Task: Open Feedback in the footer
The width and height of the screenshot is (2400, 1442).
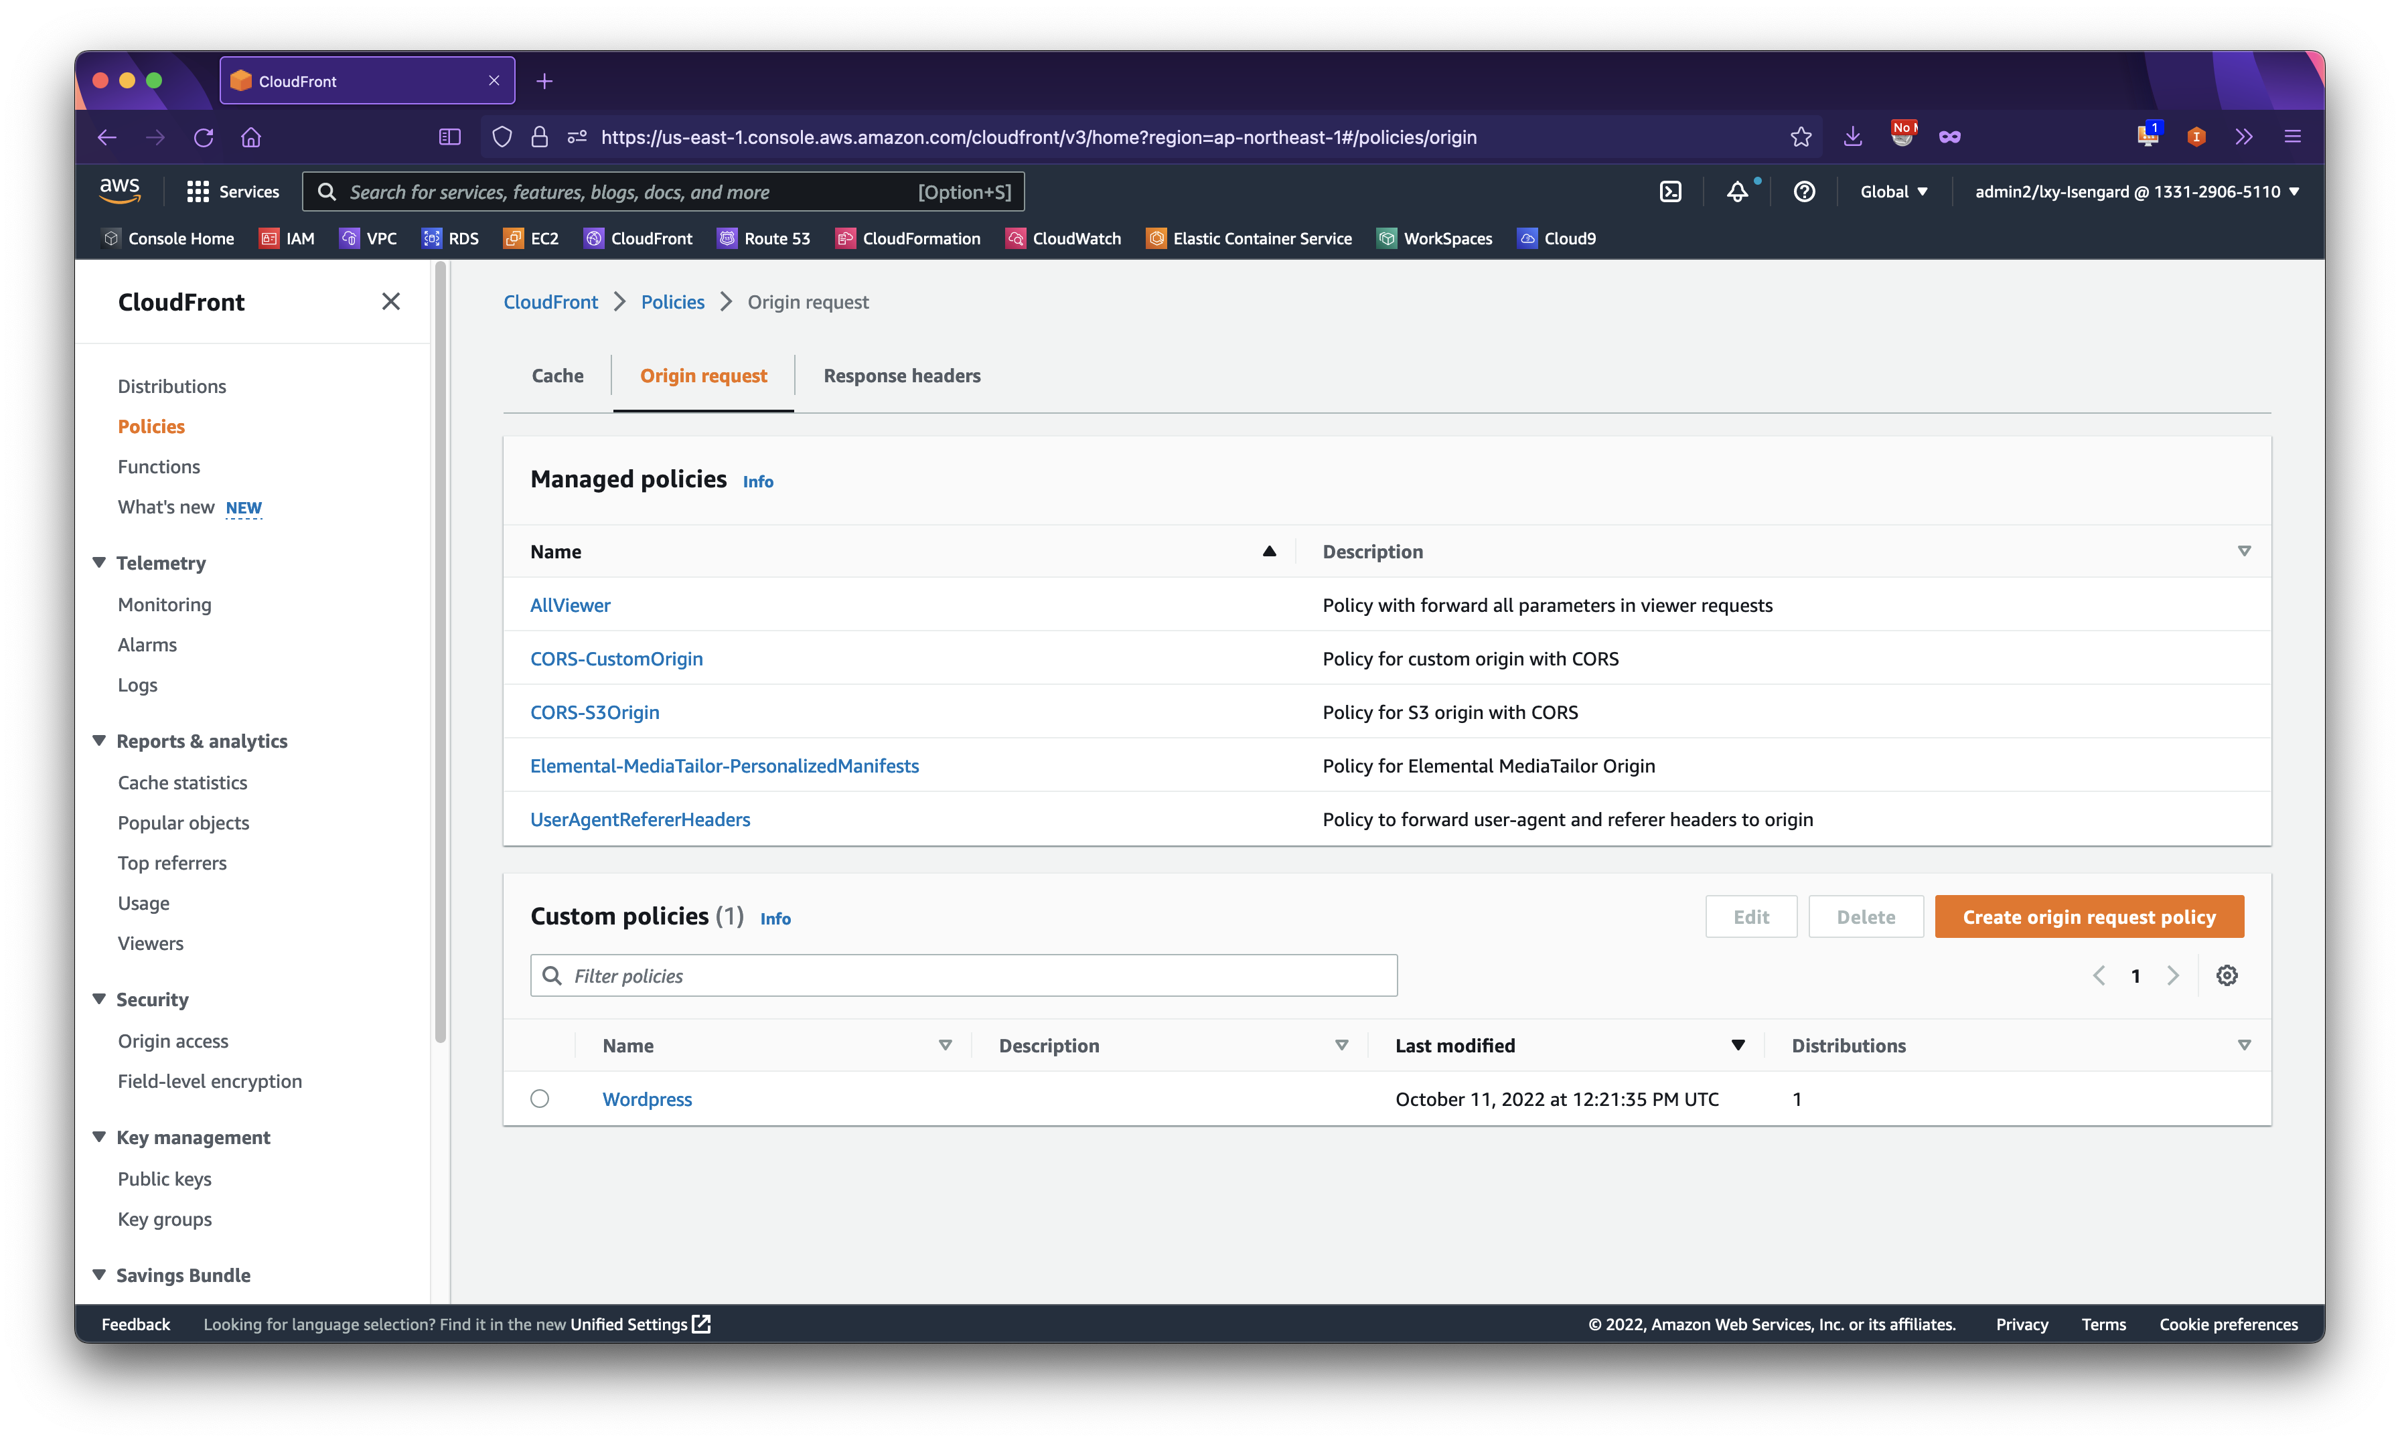Action: click(x=135, y=1324)
